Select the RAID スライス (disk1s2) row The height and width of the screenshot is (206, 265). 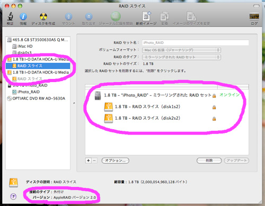(167, 107)
